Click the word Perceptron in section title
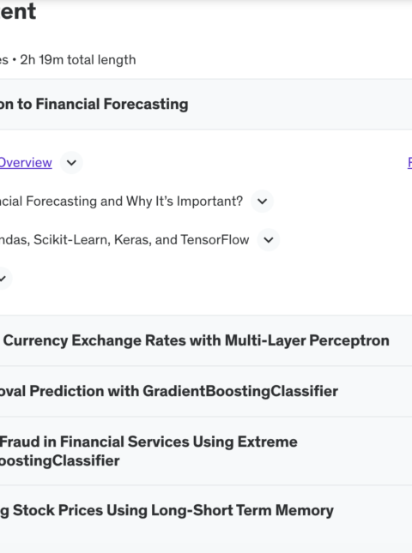 pos(349,340)
